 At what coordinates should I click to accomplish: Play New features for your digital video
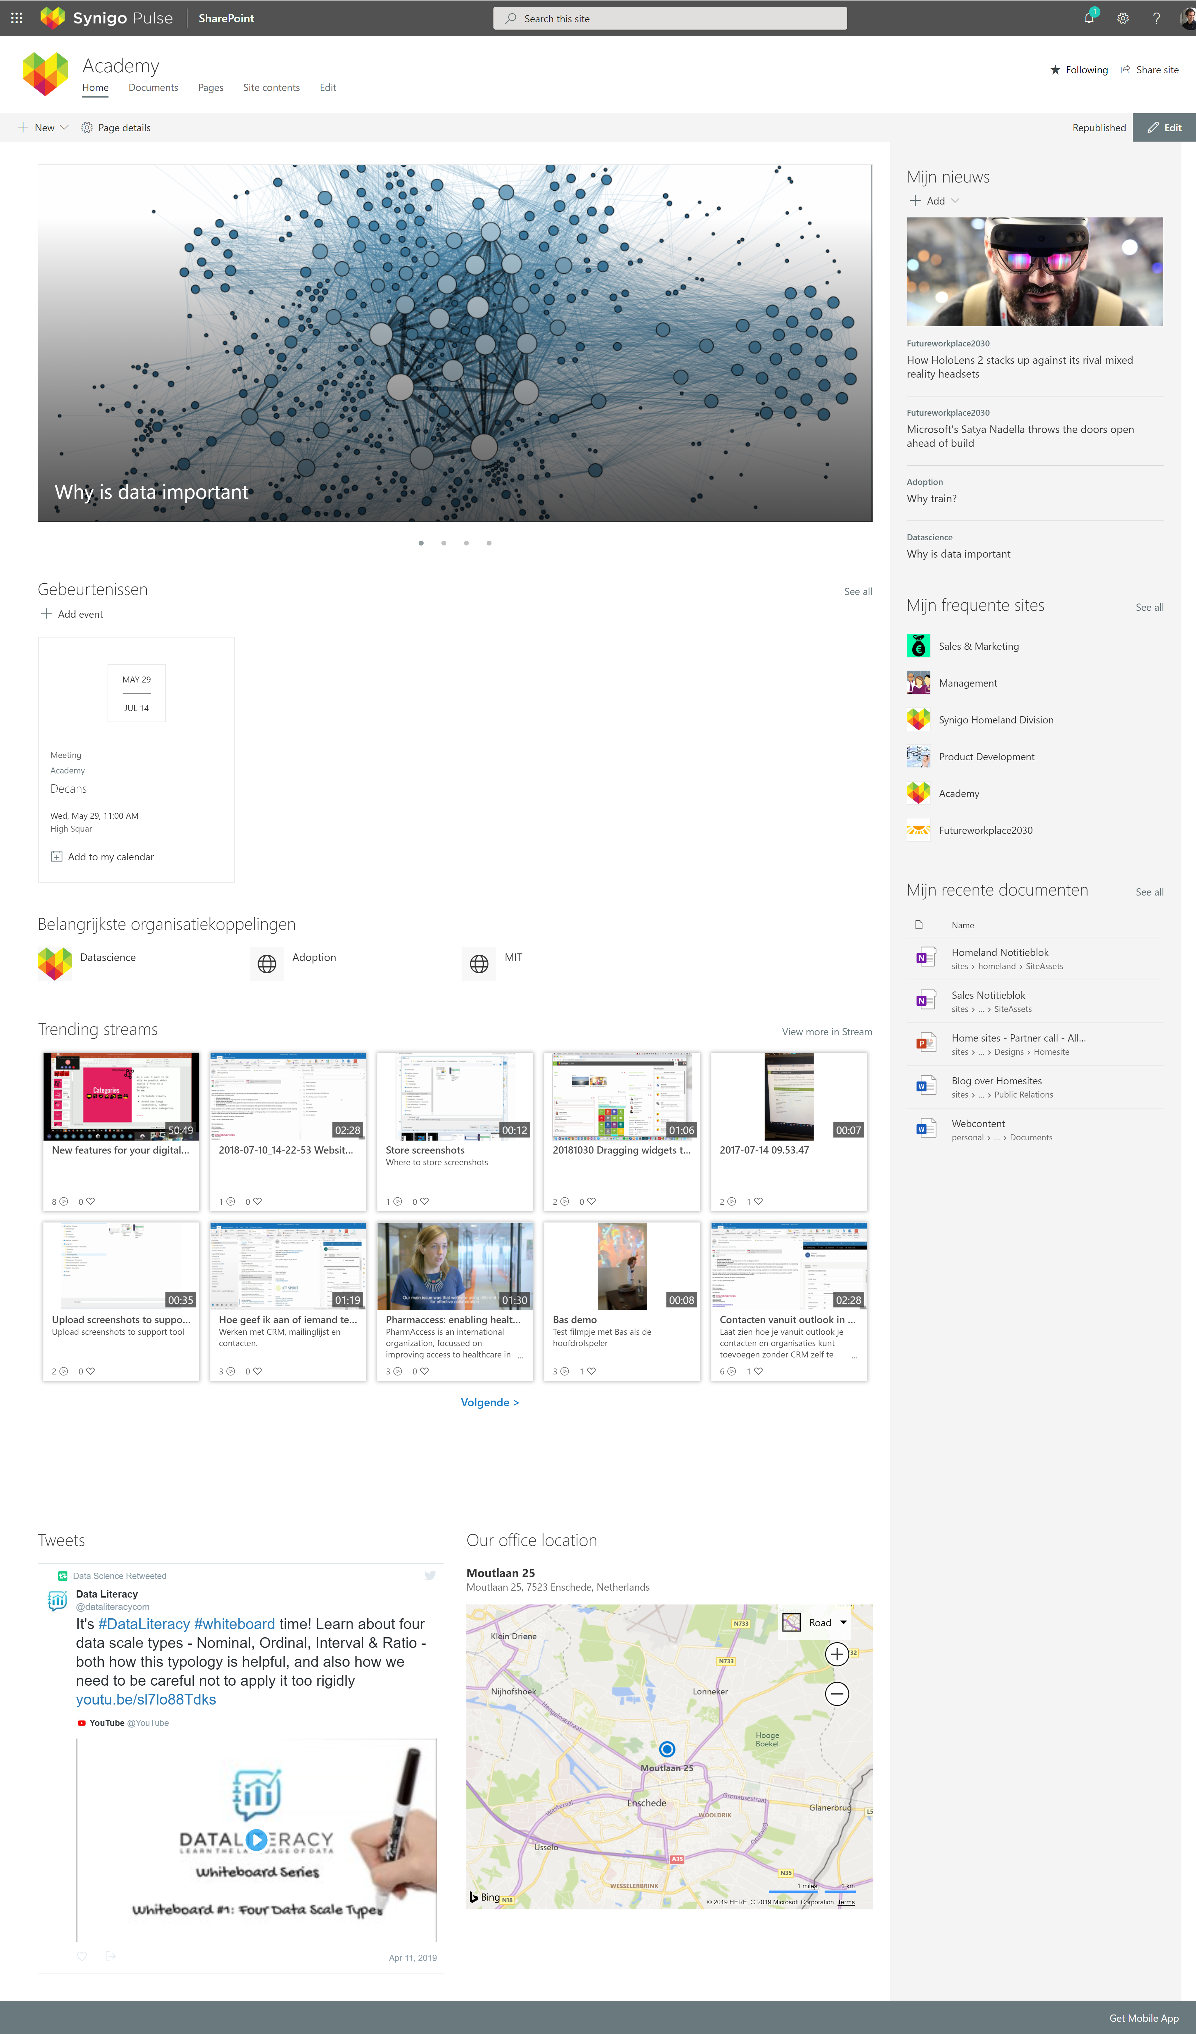(x=121, y=1096)
